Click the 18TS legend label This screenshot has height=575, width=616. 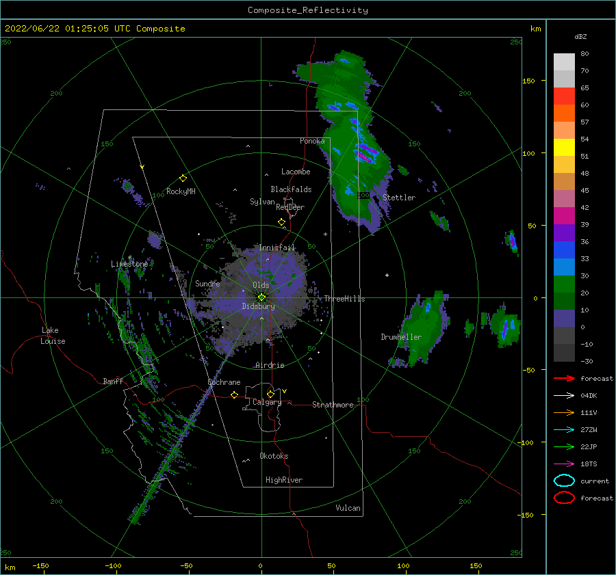coord(589,464)
